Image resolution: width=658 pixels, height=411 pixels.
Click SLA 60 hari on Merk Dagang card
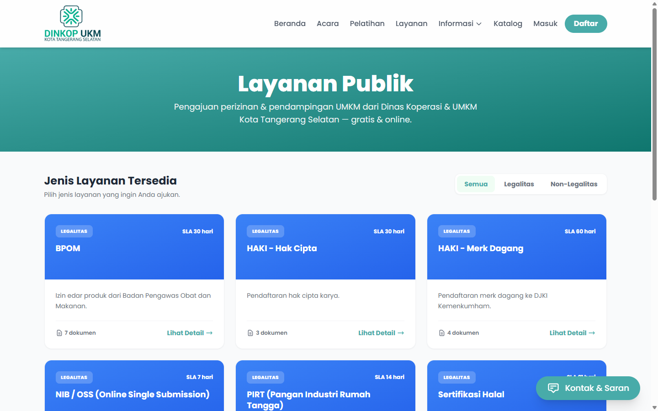point(580,231)
